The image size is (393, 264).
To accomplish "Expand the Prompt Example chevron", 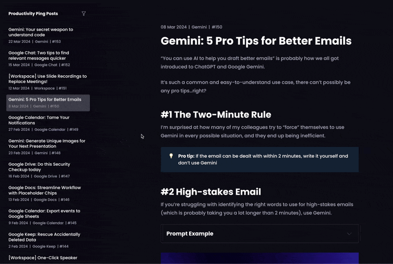I will [349, 234].
